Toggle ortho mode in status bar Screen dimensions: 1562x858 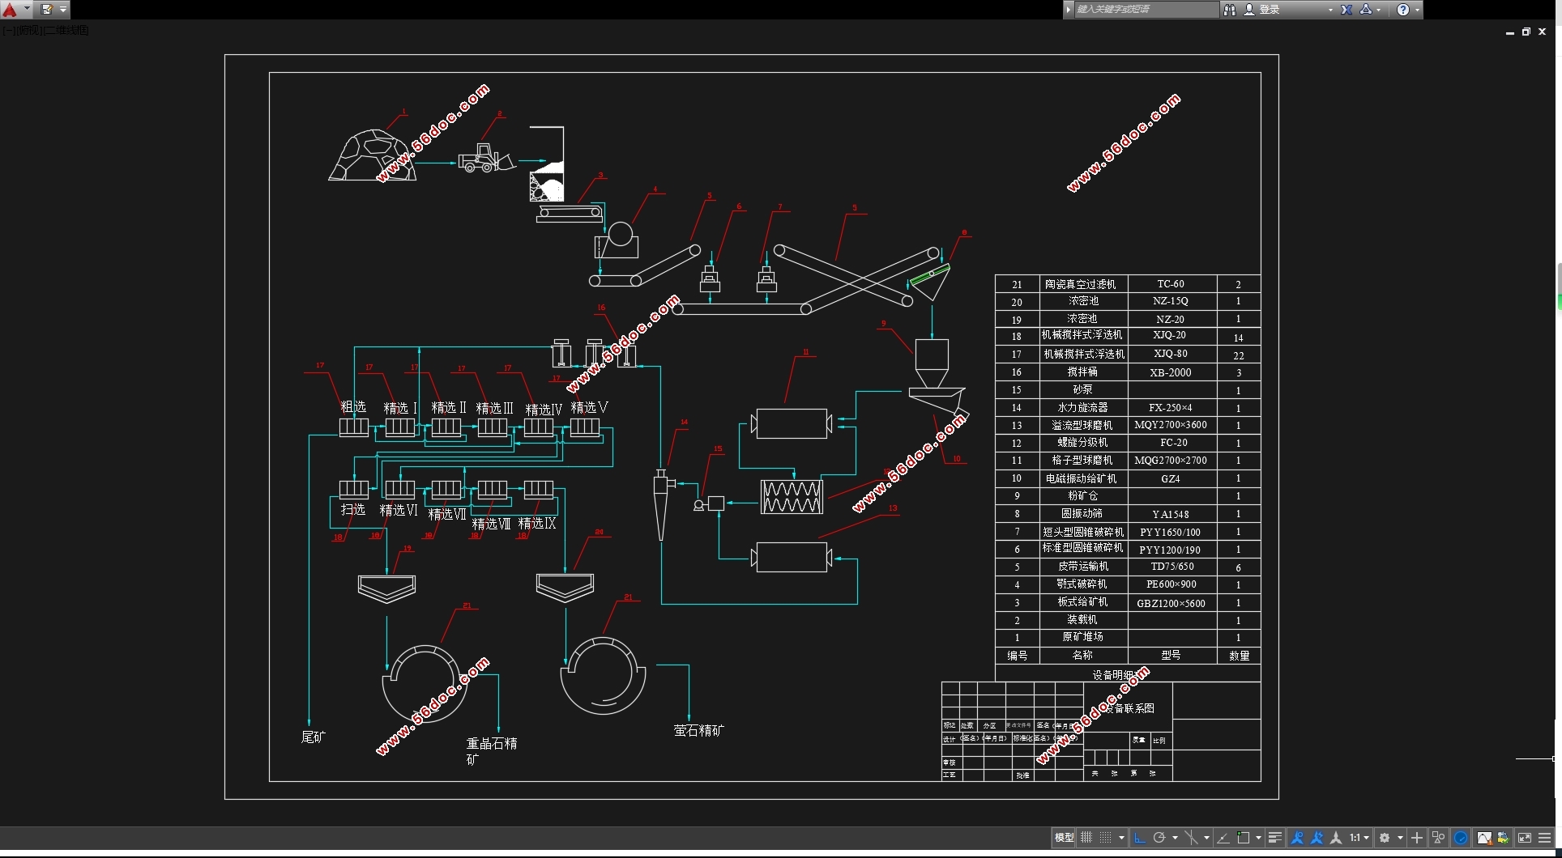(x=1139, y=838)
